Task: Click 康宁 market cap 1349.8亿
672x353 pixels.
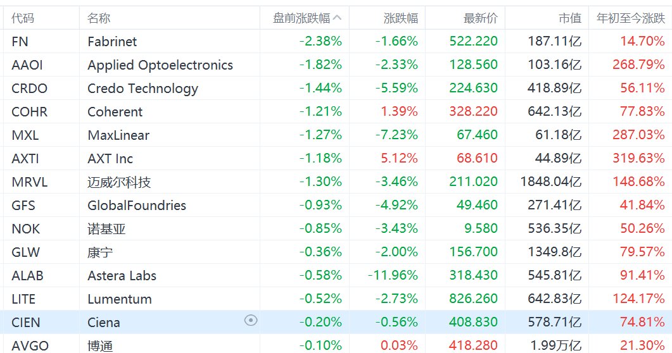Action: (555, 252)
